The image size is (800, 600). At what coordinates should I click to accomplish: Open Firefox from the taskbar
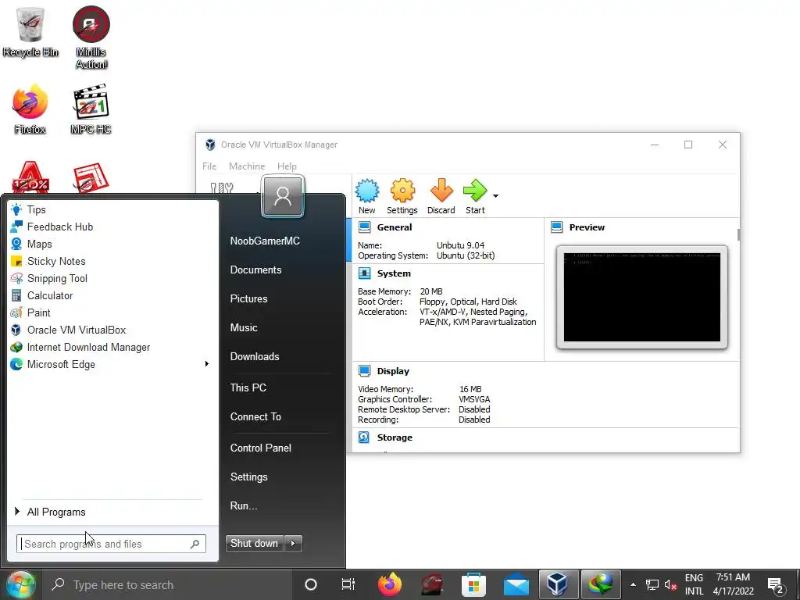[x=390, y=584]
